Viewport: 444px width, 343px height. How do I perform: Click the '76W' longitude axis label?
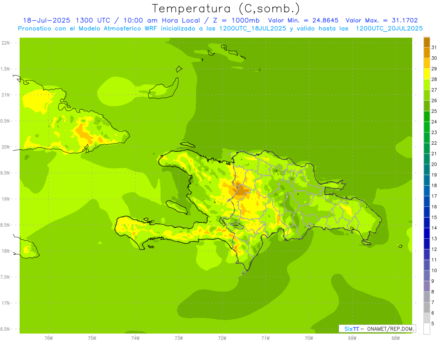pos(48,338)
